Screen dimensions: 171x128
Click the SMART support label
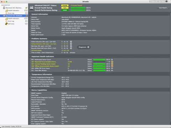click(x=36, y=93)
